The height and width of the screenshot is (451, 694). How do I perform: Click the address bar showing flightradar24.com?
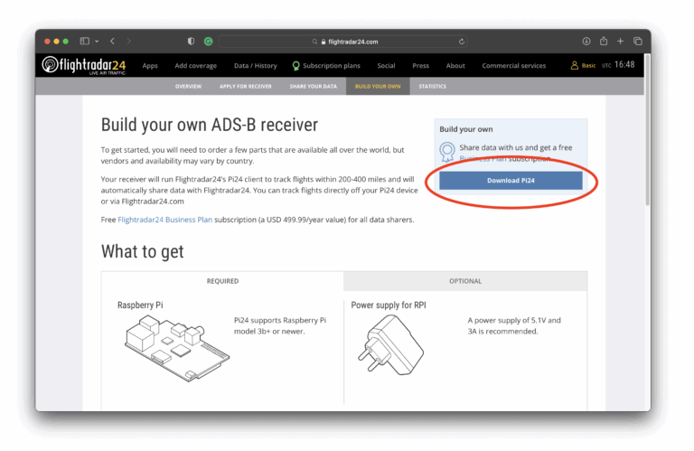click(343, 42)
